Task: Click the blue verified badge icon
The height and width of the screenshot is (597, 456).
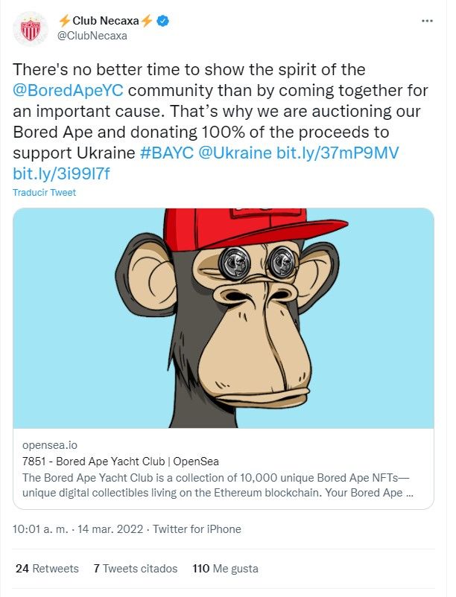Action: point(163,21)
